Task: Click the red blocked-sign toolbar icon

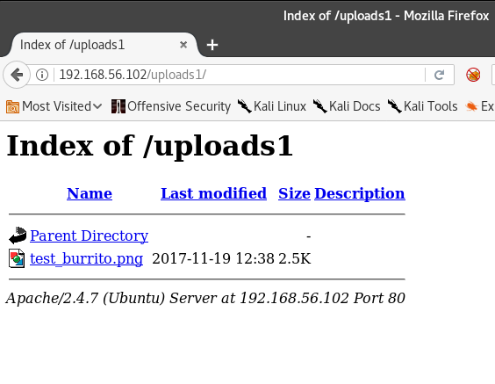Action: (x=473, y=75)
